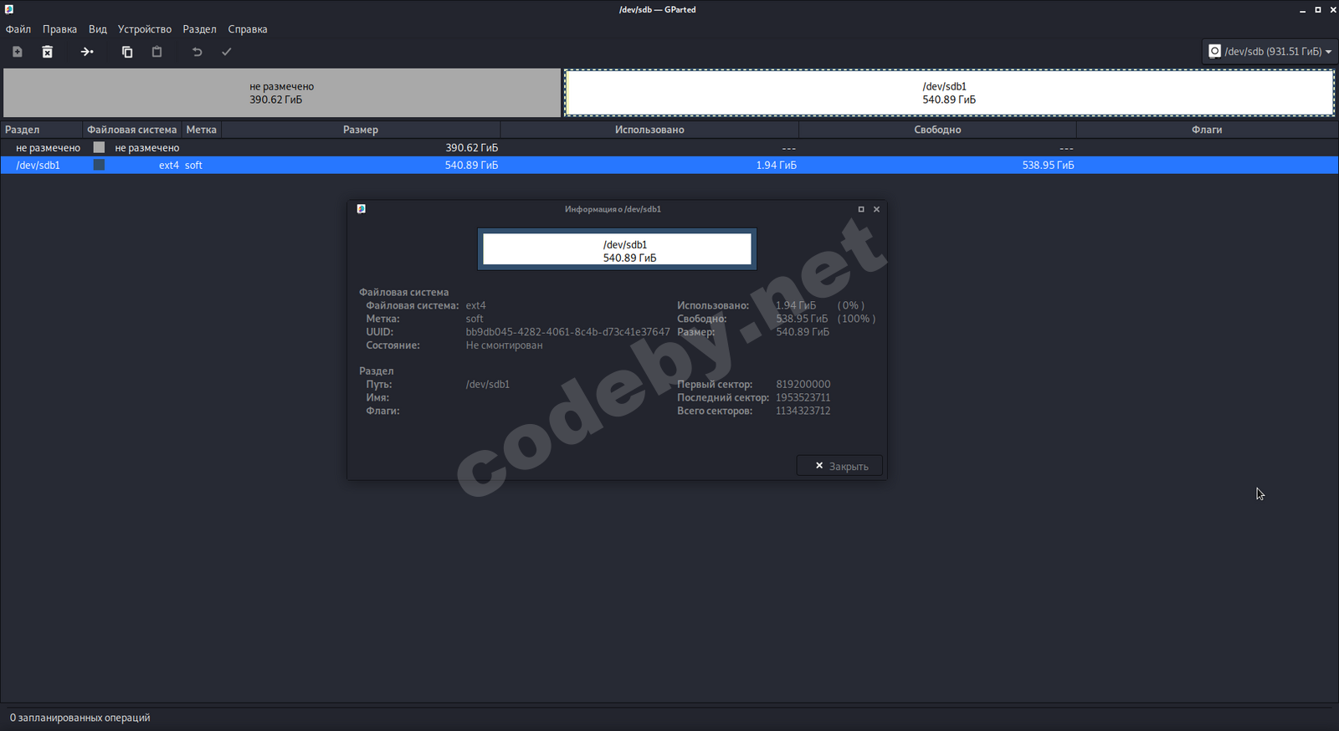This screenshot has width=1339, height=731.
Task: Click the gray swatch in the unallocated row
Action: click(x=99, y=148)
